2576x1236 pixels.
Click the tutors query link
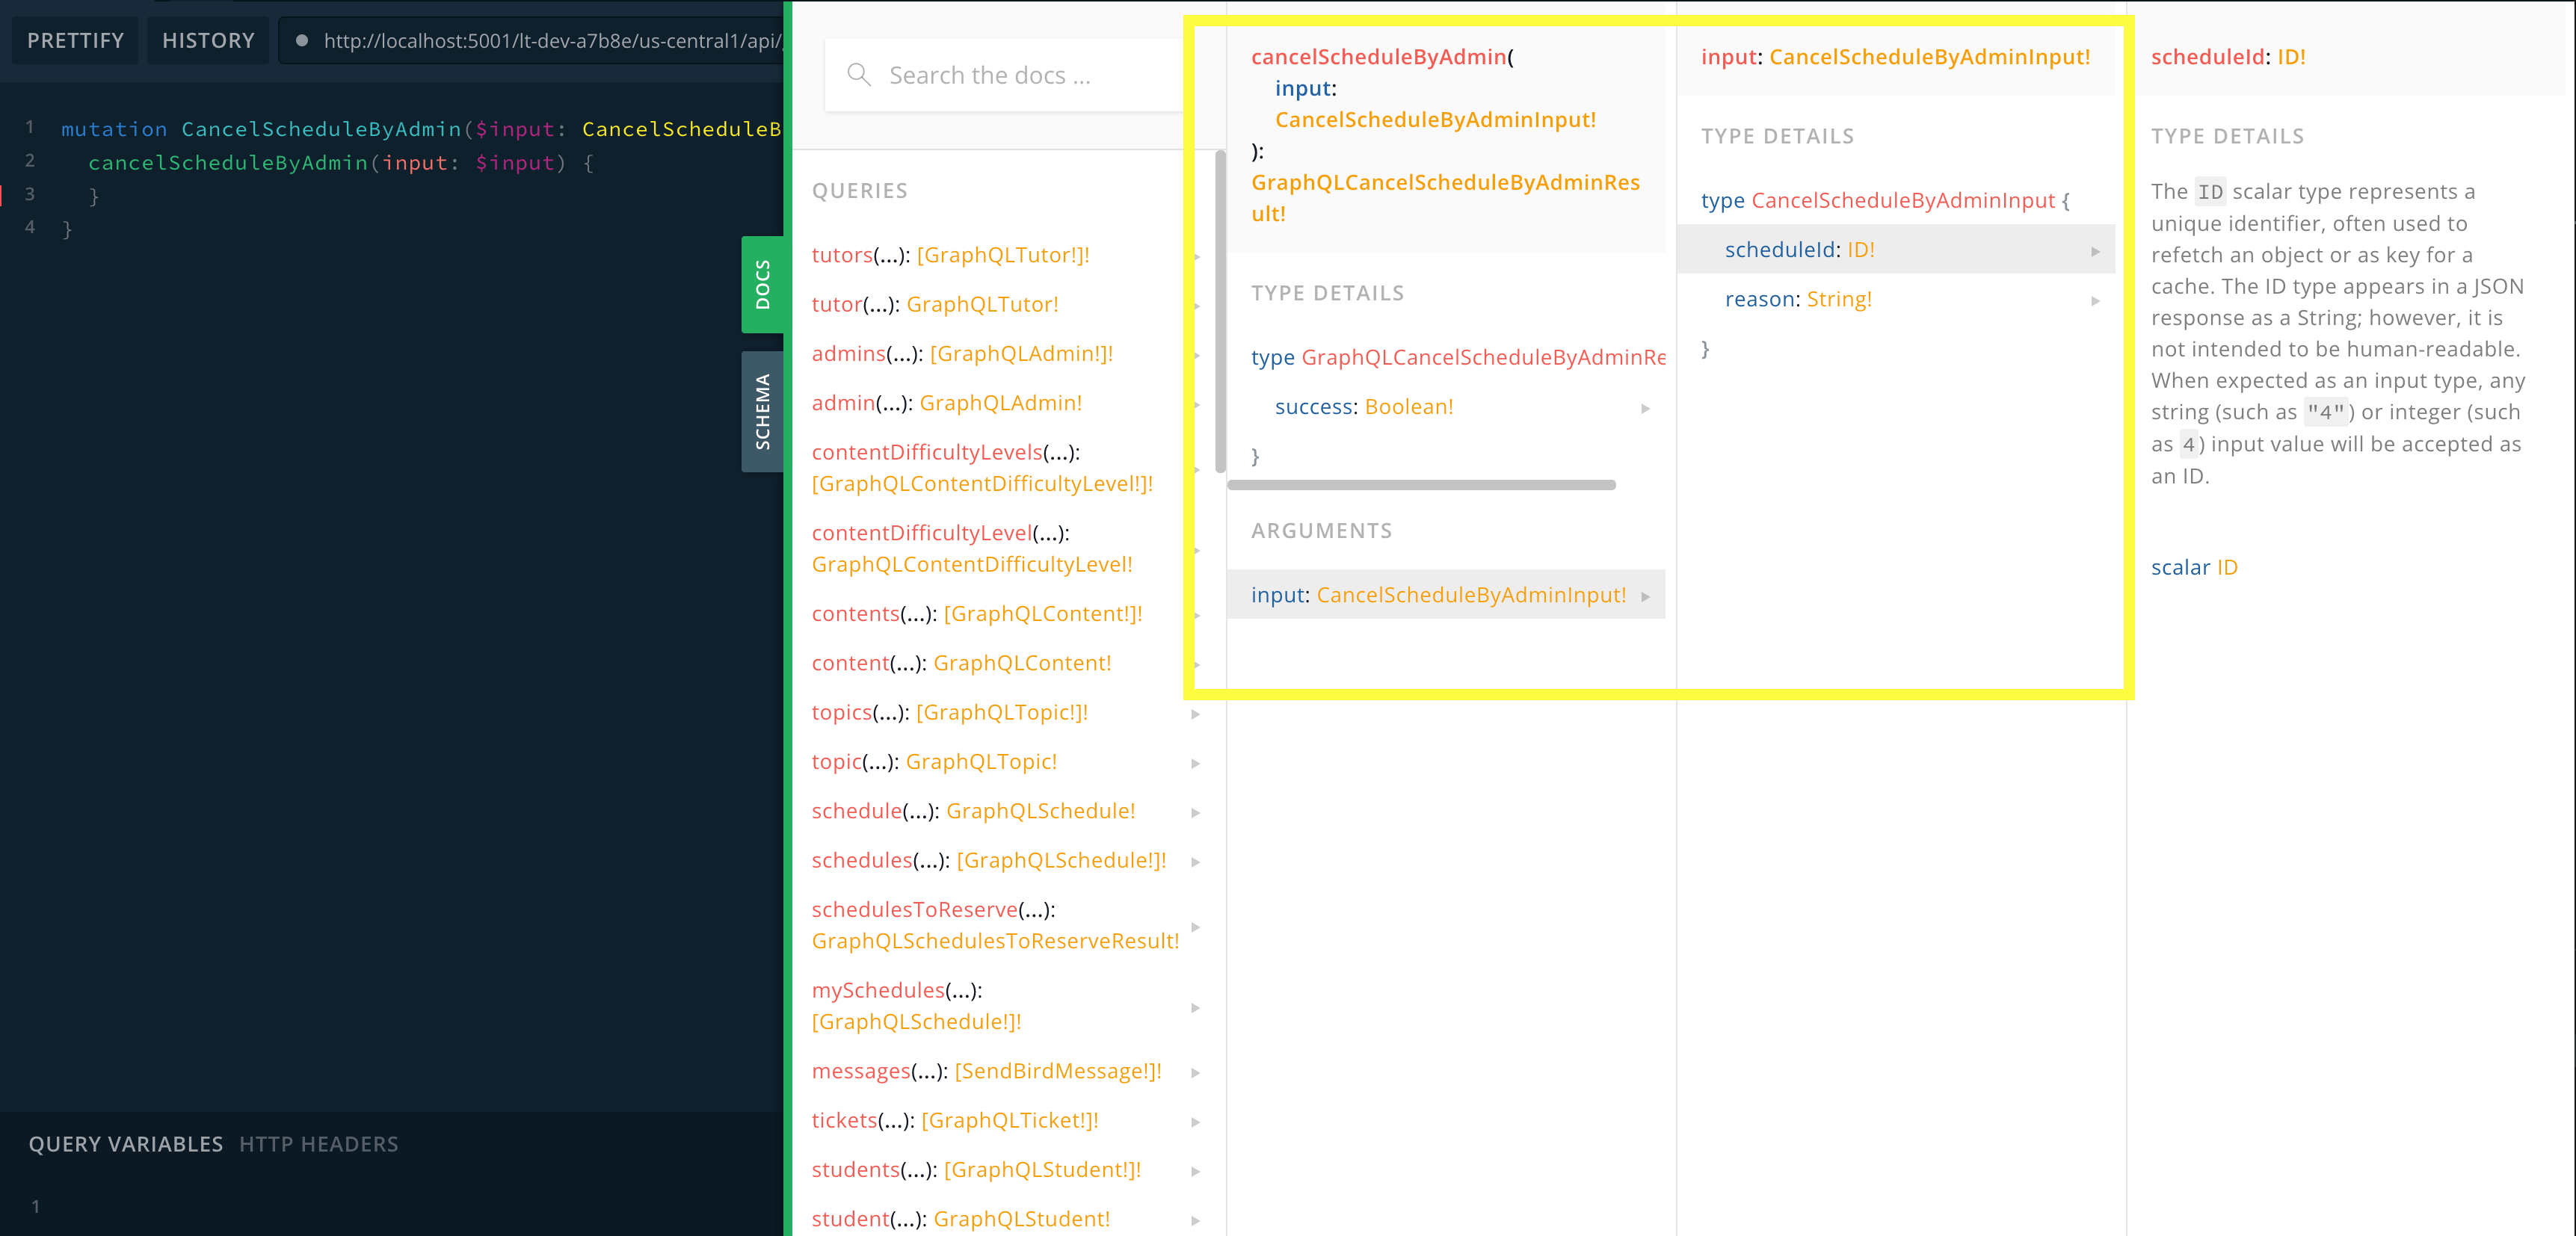tap(842, 255)
